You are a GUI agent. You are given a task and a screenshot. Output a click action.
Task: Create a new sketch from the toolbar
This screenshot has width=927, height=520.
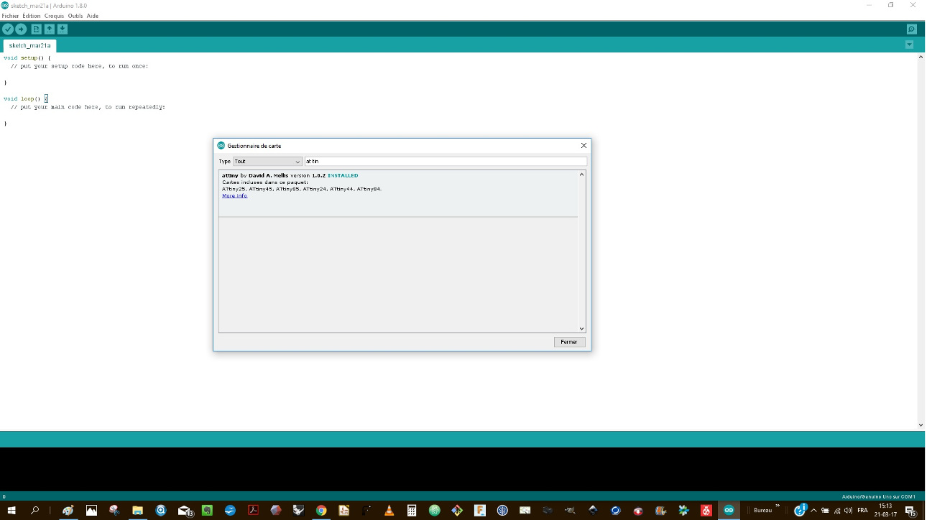pos(36,29)
